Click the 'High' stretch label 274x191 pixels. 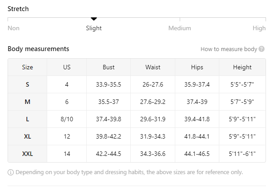point(259,28)
